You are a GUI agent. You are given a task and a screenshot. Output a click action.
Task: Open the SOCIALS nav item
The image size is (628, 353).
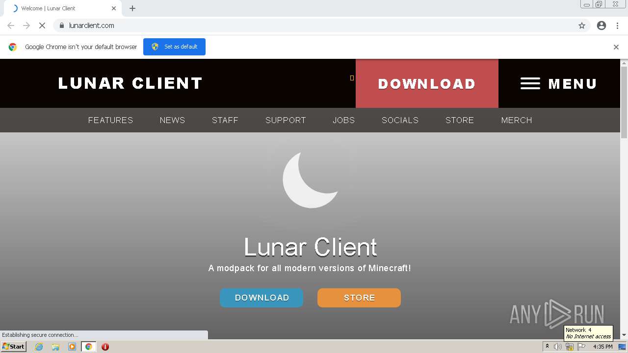[x=400, y=120]
